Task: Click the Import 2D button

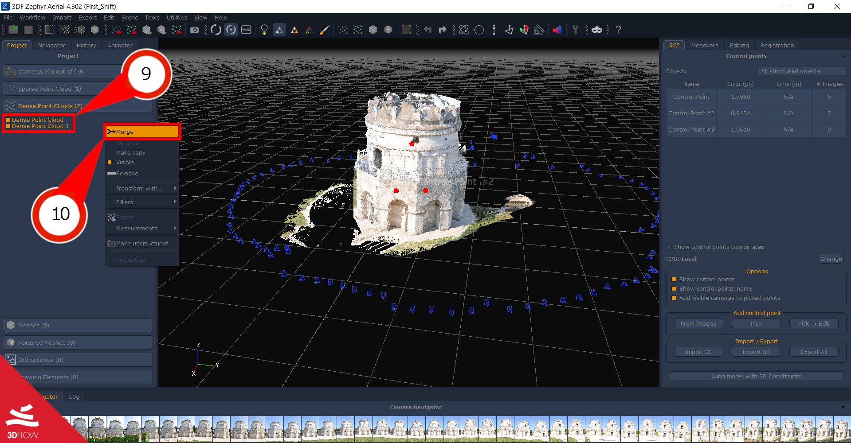Action: click(698, 352)
